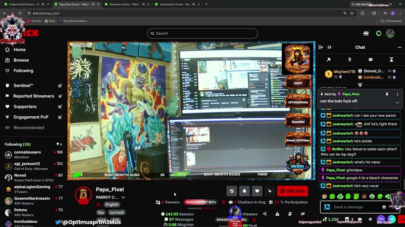Click the shop icon beside number 2
405x227 pixels.
coord(347,219)
